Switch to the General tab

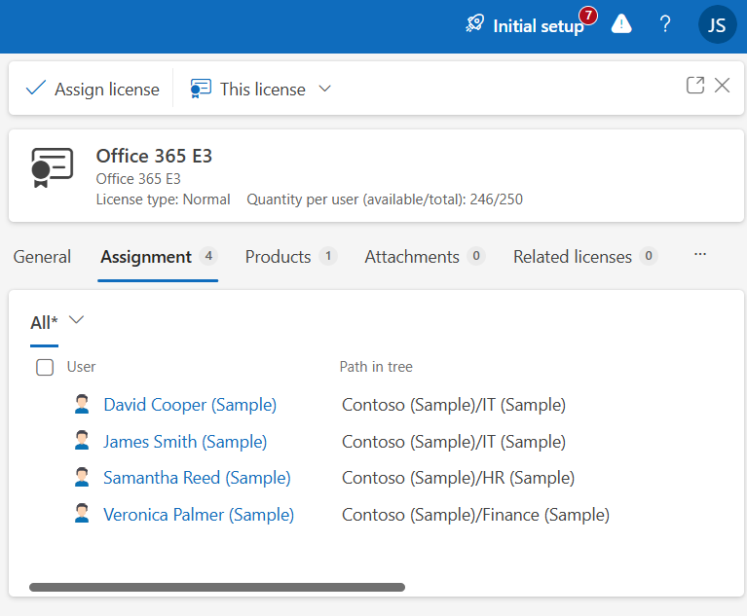click(x=42, y=257)
